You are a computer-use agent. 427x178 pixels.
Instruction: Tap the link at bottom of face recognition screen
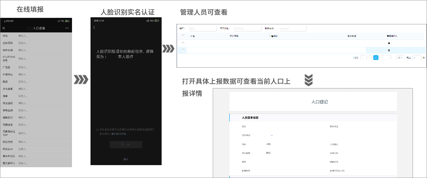click(126, 159)
